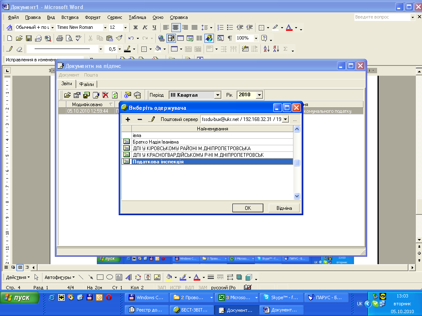This screenshot has width=422, height=316.
Task: Click the Undo arrow icon in Word
Action: pos(131,38)
